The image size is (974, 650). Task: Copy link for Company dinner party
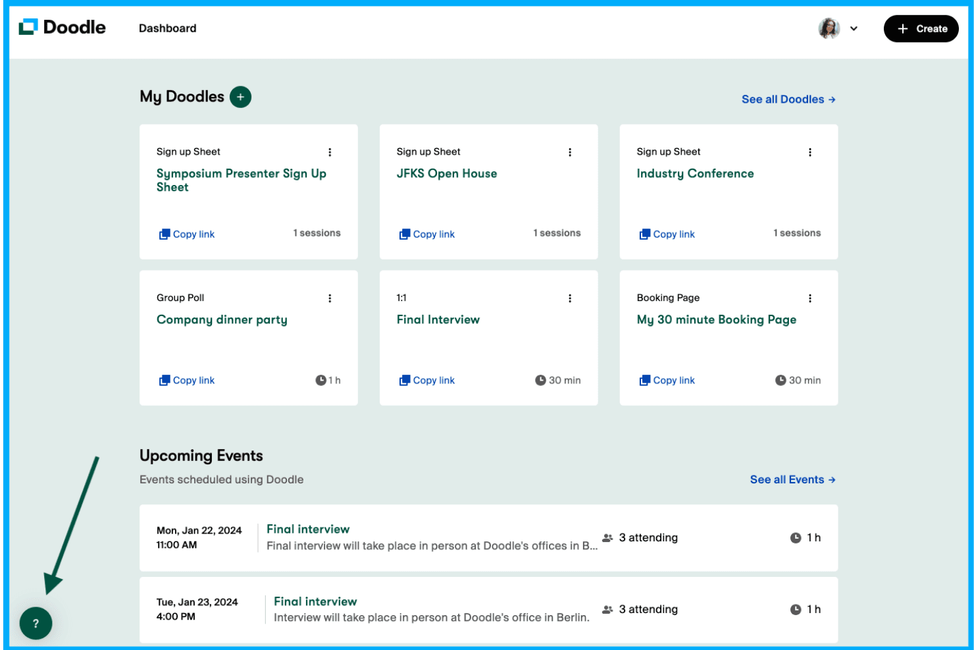[187, 381]
